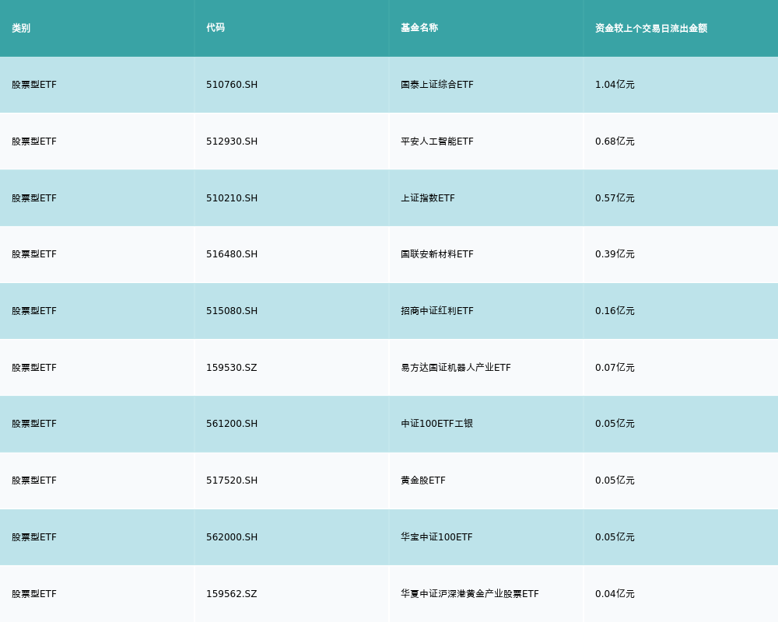Select fund name 华夏中证沪深港黄金产业股票ETF

click(x=470, y=594)
